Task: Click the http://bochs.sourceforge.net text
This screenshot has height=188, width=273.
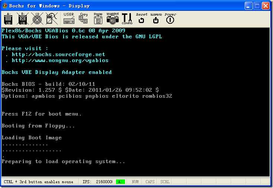Action: tap(58, 55)
